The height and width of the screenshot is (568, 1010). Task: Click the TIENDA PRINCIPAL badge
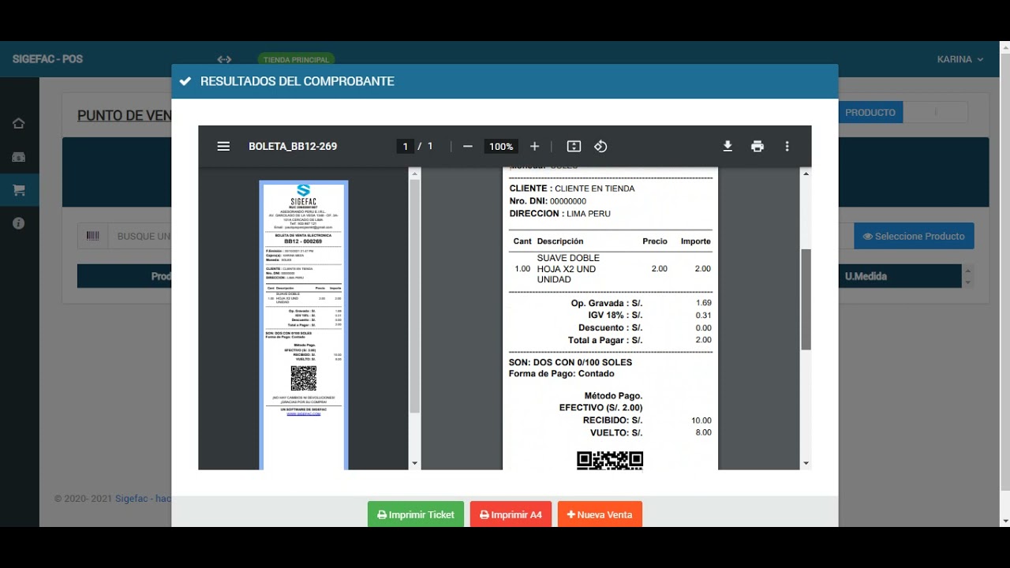coord(296,59)
